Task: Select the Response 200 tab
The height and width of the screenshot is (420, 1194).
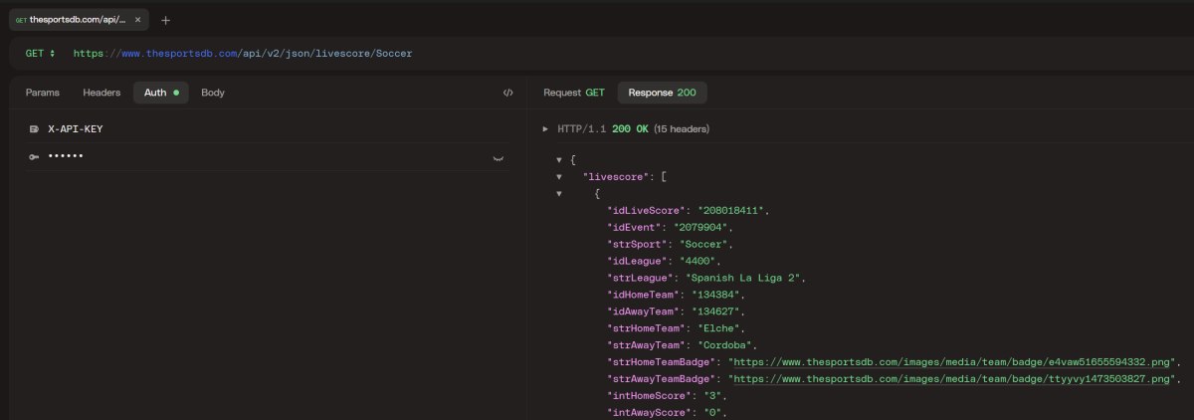Action: [x=662, y=93]
